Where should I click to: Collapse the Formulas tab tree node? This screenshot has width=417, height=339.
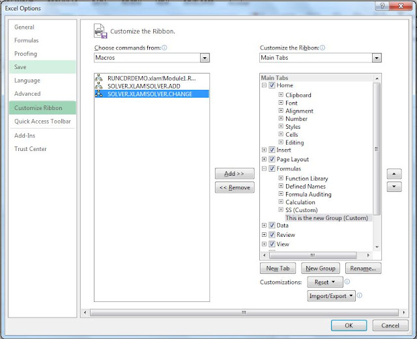point(264,169)
